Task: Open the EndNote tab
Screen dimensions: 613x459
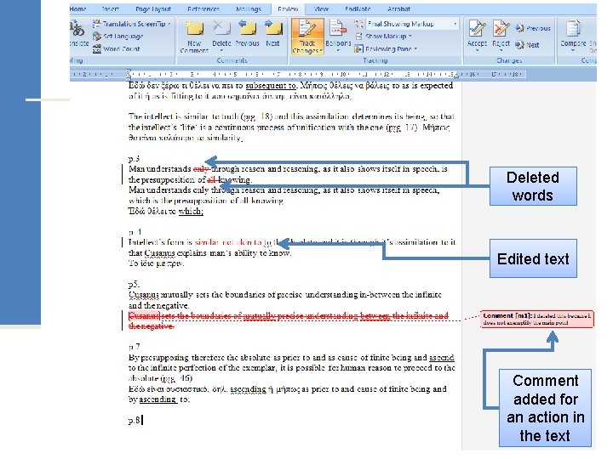Action: [358, 8]
